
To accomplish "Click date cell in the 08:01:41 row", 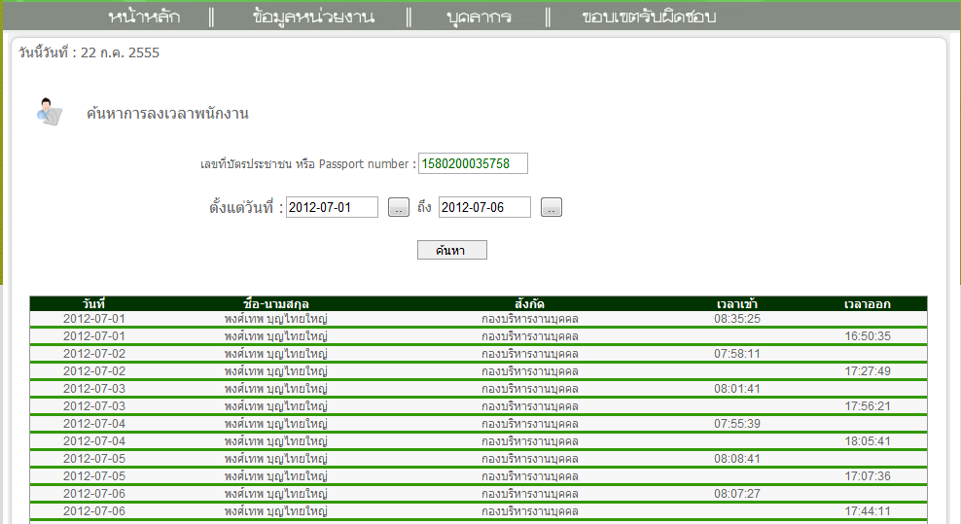I will tap(93, 389).
